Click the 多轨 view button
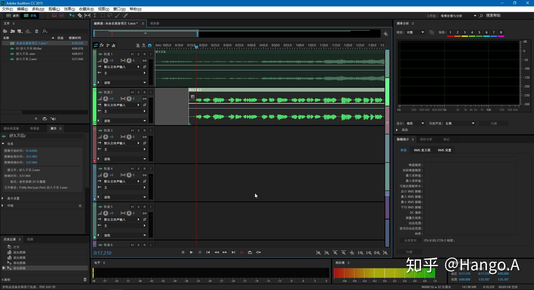534x290 pixels. click(30, 16)
